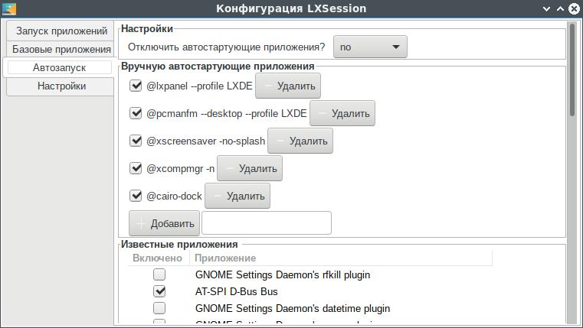This screenshot has width=583, height=328.
Task: Switch to Запуск приложений tab
Action: (x=61, y=31)
